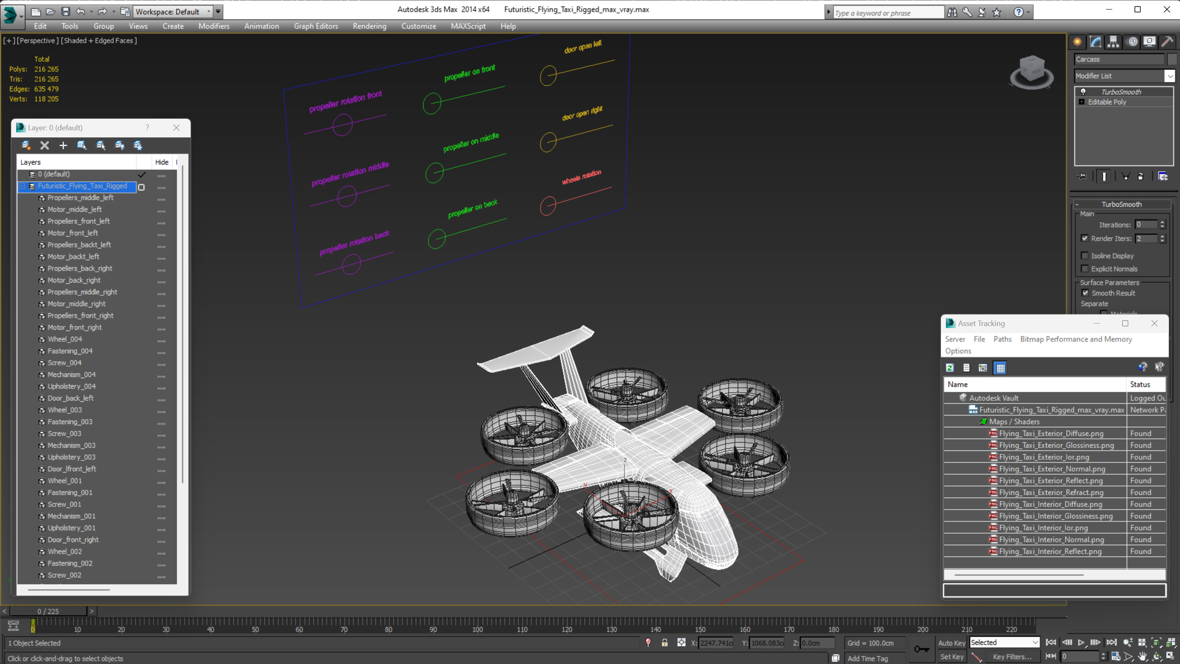Open the Undo history dropdown arrow
This screenshot has width=1180, height=664.
tap(91, 12)
